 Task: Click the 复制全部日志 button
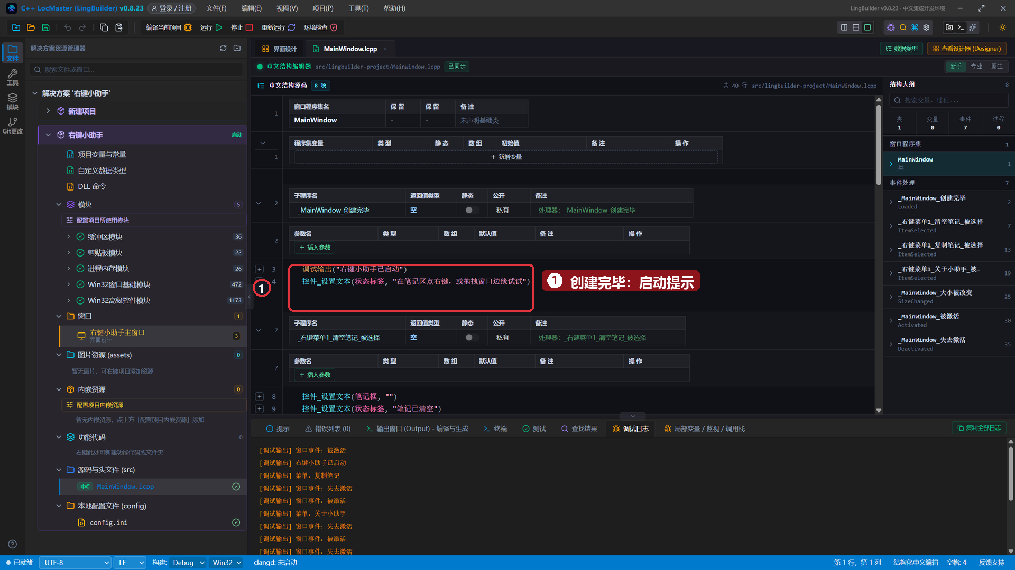pyautogui.click(x=979, y=428)
